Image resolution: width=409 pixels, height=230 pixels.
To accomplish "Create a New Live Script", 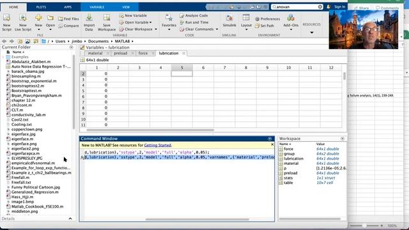I will coord(23,23).
